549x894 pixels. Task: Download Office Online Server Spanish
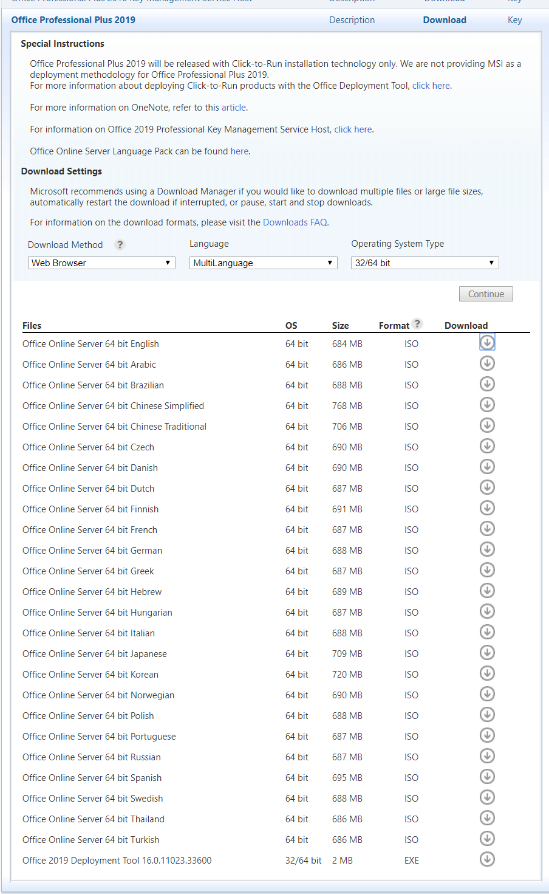tap(487, 777)
